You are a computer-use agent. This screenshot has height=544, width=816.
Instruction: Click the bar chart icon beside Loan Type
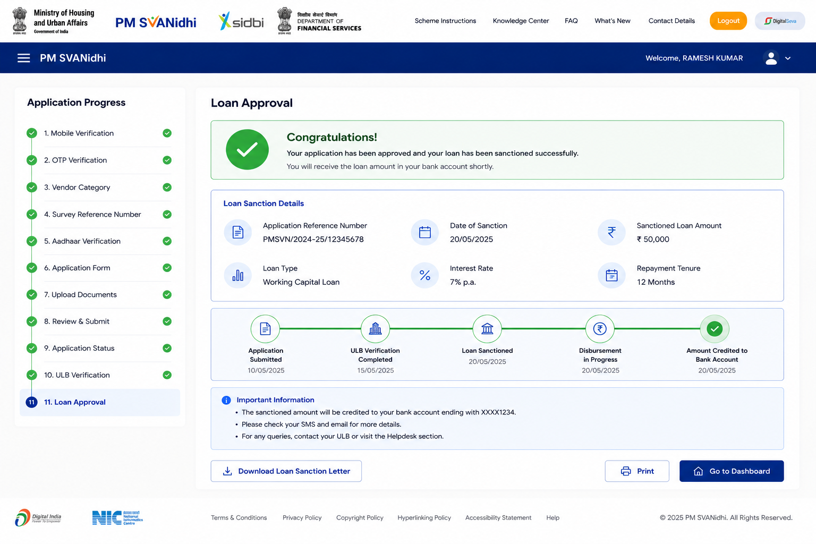238,275
